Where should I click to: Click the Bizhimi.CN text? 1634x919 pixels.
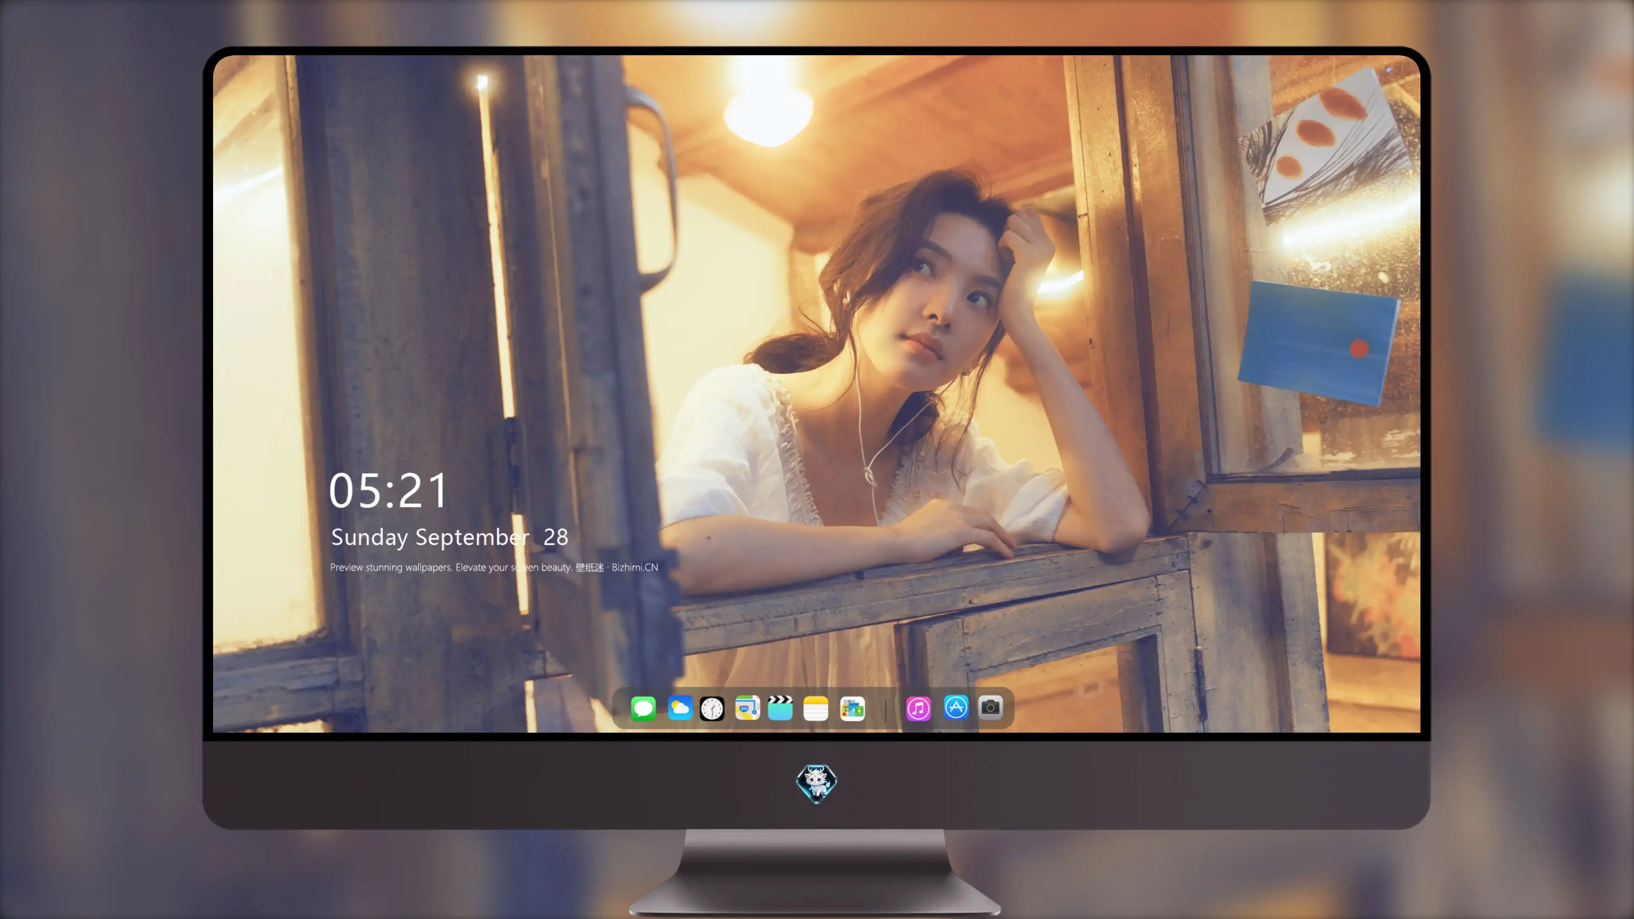(635, 567)
